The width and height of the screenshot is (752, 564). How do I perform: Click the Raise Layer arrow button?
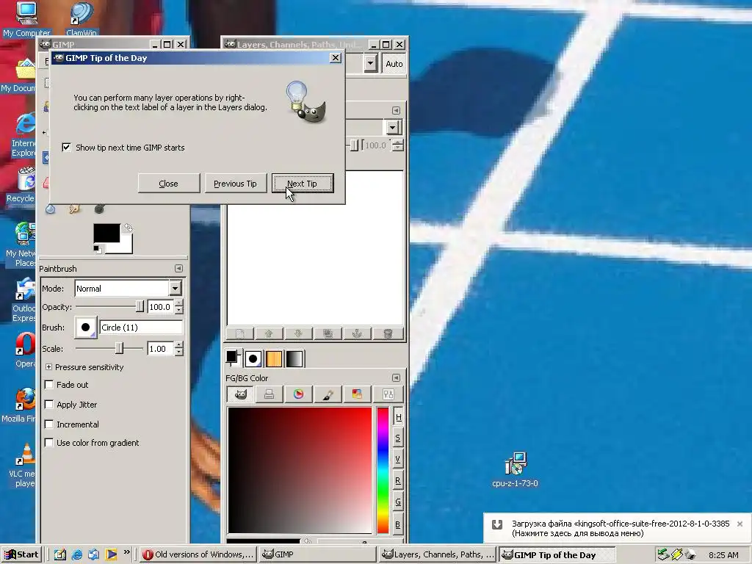coord(269,333)
